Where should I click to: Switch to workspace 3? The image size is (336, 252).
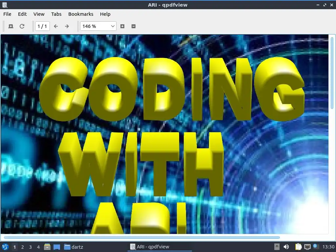click(x=31, y=247)
